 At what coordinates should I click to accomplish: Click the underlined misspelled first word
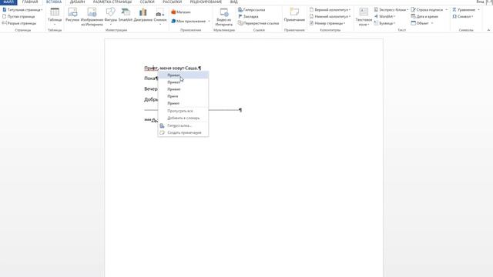coord(151,68)
